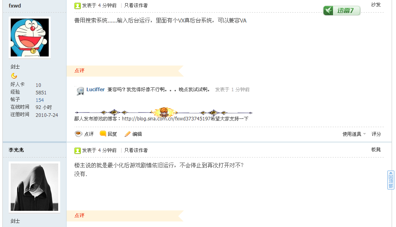This screenshot has height=227, width=396.
Task: Open the 使用道具 menu
Action: coord(352,134)
